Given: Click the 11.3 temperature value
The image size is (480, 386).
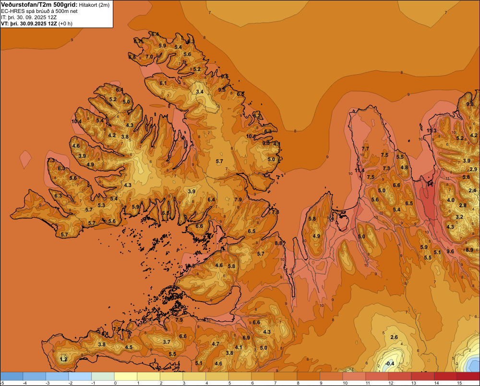Looking at the screenshot, I should tap(432, 130).
